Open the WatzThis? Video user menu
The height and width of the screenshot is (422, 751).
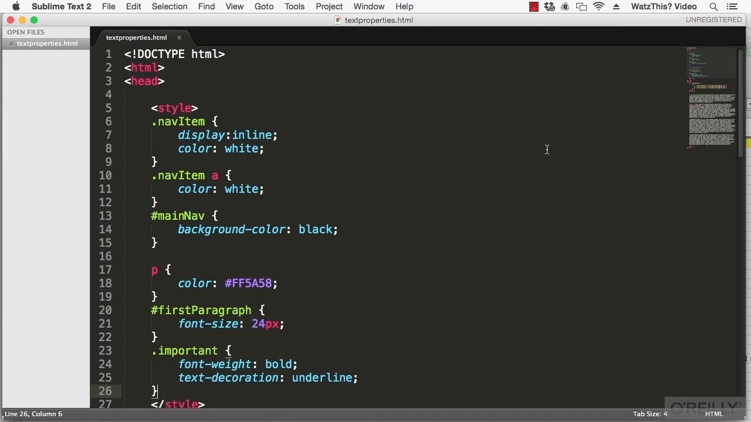coord(664,6)
